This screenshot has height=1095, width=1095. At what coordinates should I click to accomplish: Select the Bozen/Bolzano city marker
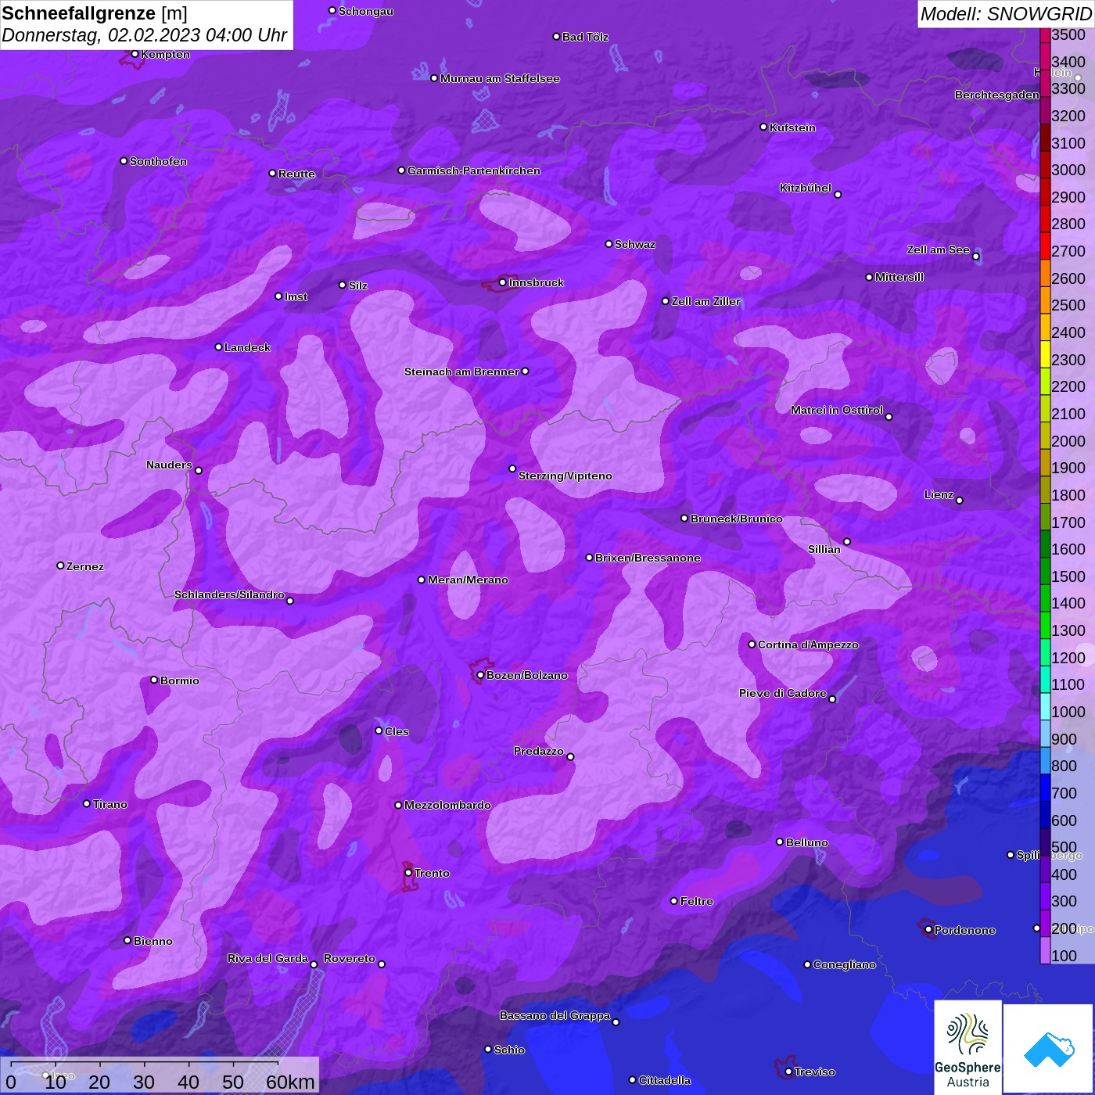(480, 675)
